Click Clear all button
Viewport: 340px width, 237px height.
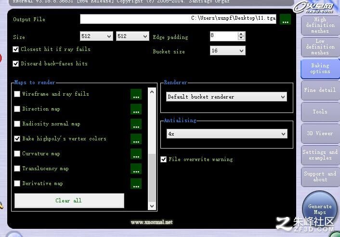click(69, 200)
